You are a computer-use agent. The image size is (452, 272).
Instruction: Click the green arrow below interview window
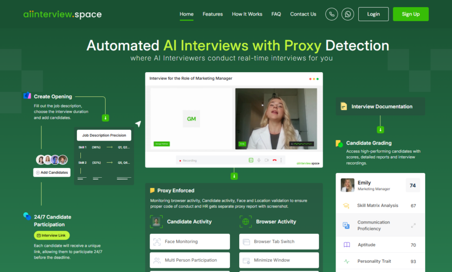click(234, 176)
